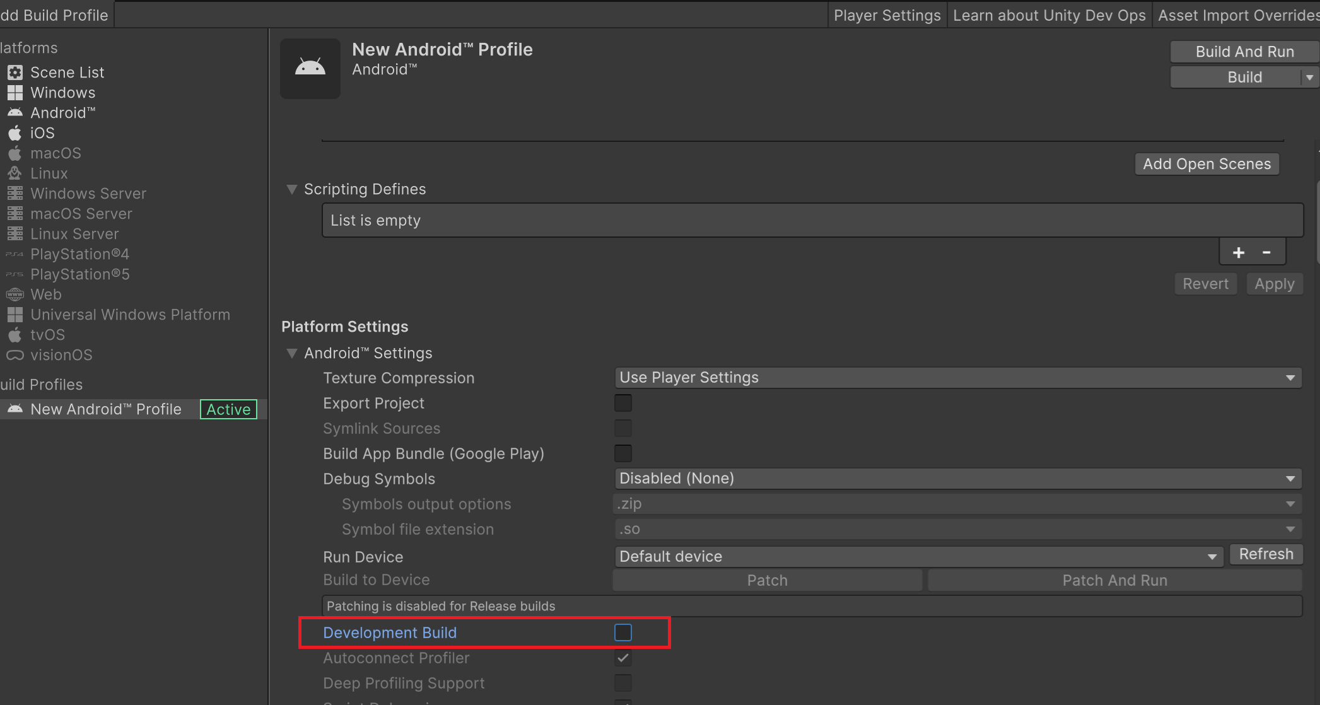Click the Scene List gear icon
The width and height of the screenshot is (1320, 705).
tap(15, 73)
